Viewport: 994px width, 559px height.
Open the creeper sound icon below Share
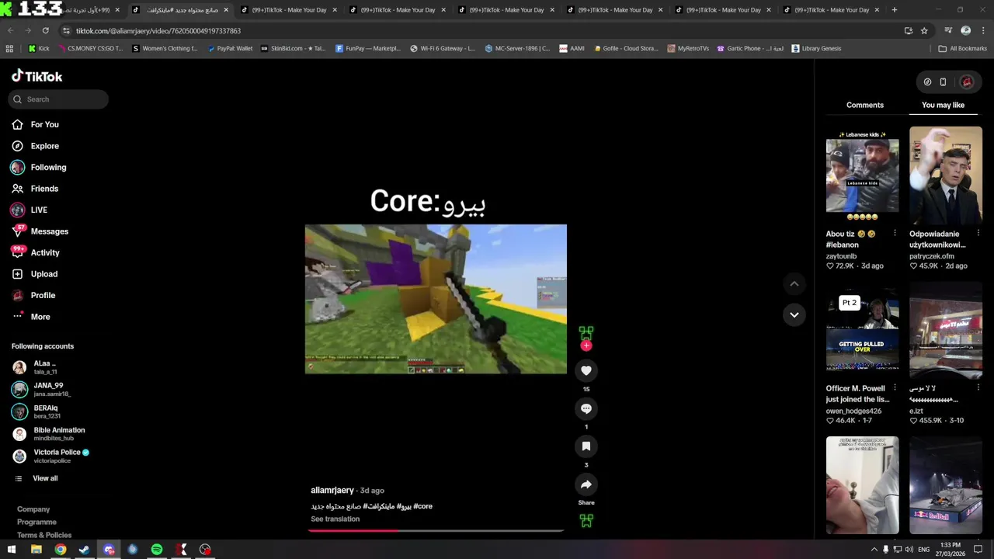[x=586, y=521]
